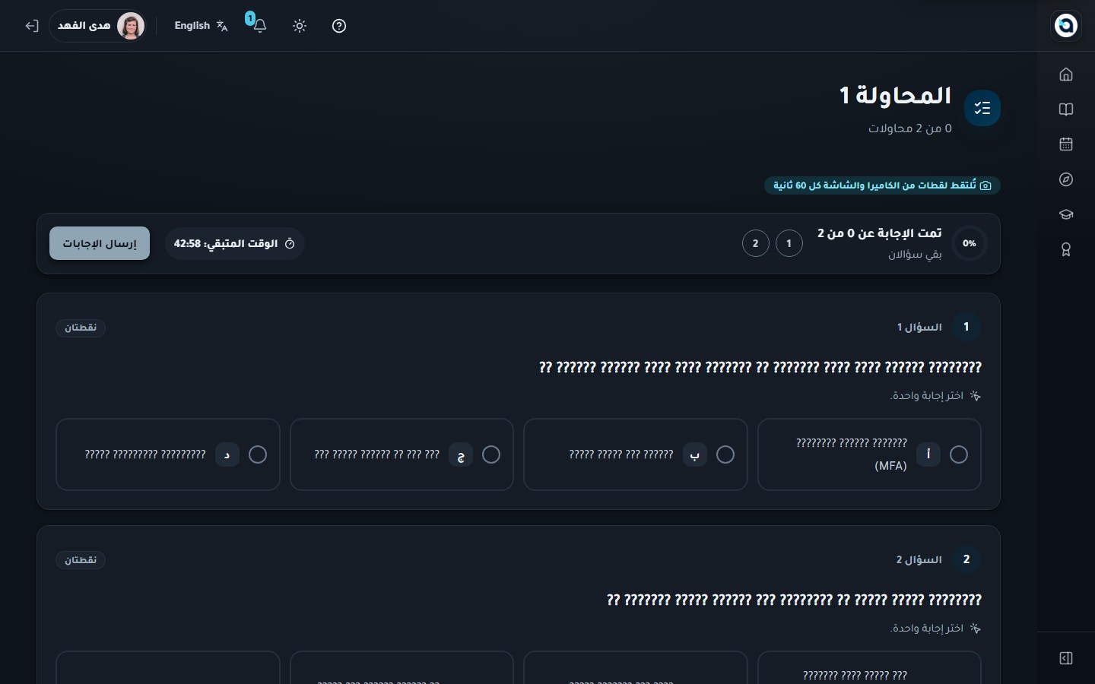This screenshot has height=684, width=1095.
Task: Click the app logo in the sidebar
Action: [x=1066, y=25]
